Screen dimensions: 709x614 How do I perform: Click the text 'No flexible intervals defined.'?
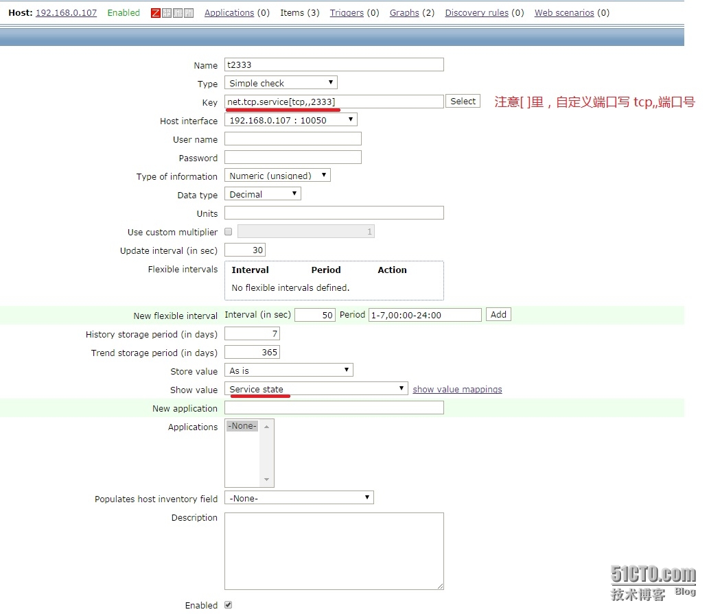[290, 287]
